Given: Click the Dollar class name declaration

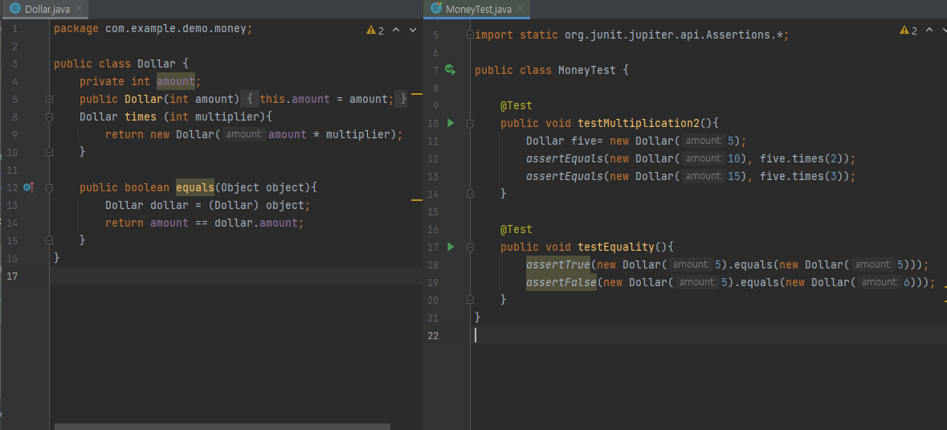Looking at the screenshot, I should (157, 64).
